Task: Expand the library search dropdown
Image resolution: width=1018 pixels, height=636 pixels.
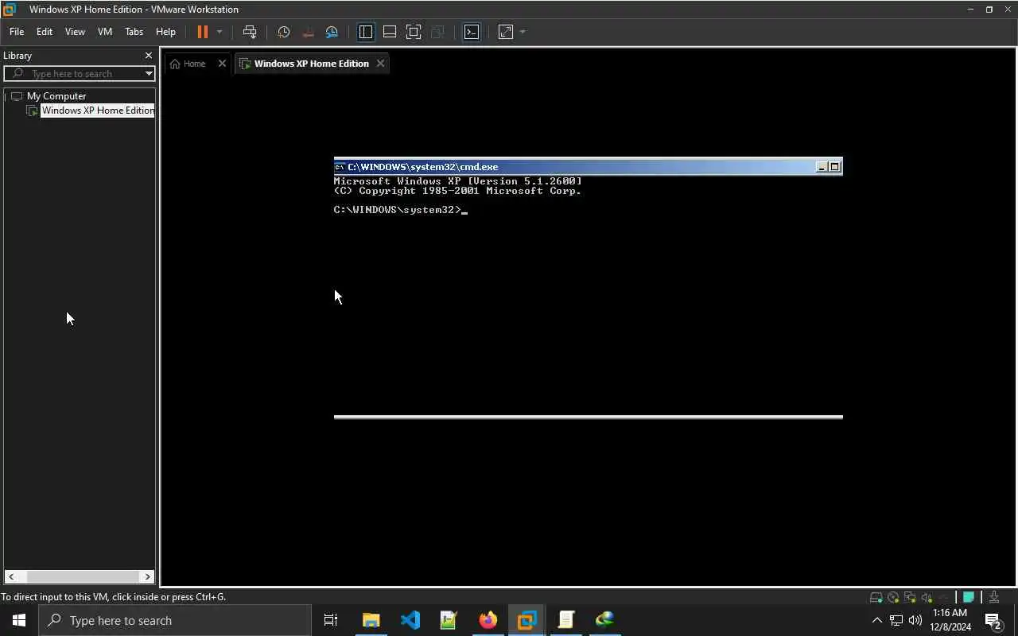Action: pos(149,73)
